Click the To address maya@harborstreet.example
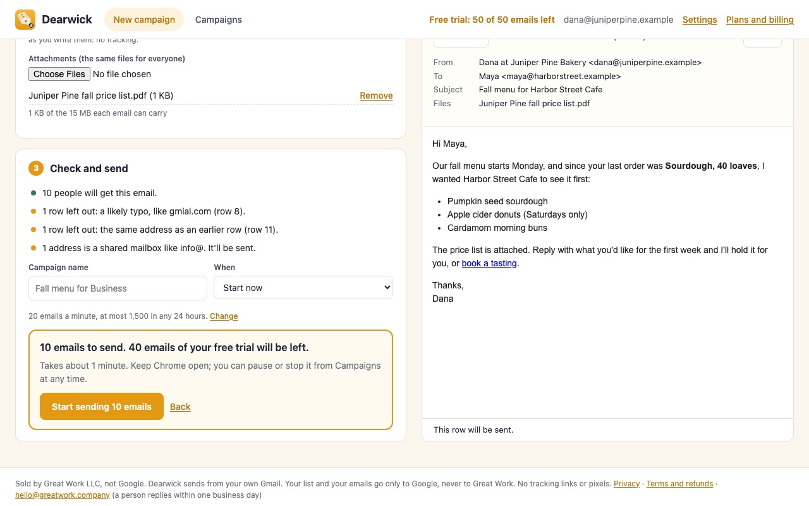This screenshot has height=506, width=809. pos(550,77)
